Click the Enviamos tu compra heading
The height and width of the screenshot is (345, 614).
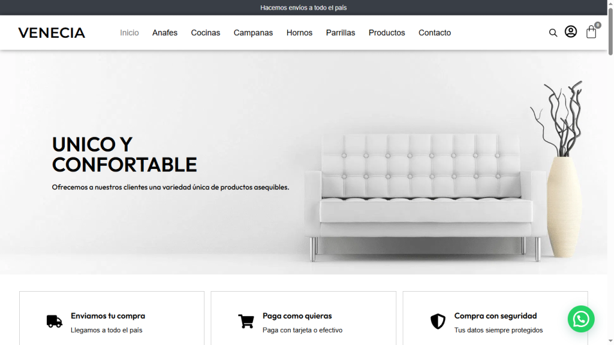click(x=108, y=316)
